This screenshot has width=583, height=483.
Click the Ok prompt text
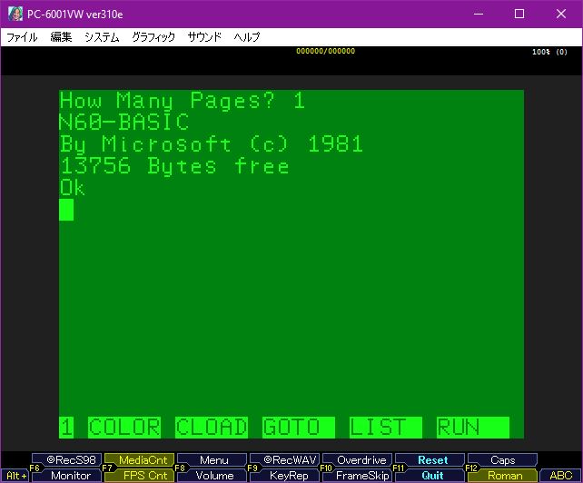(x=73, y=187)
